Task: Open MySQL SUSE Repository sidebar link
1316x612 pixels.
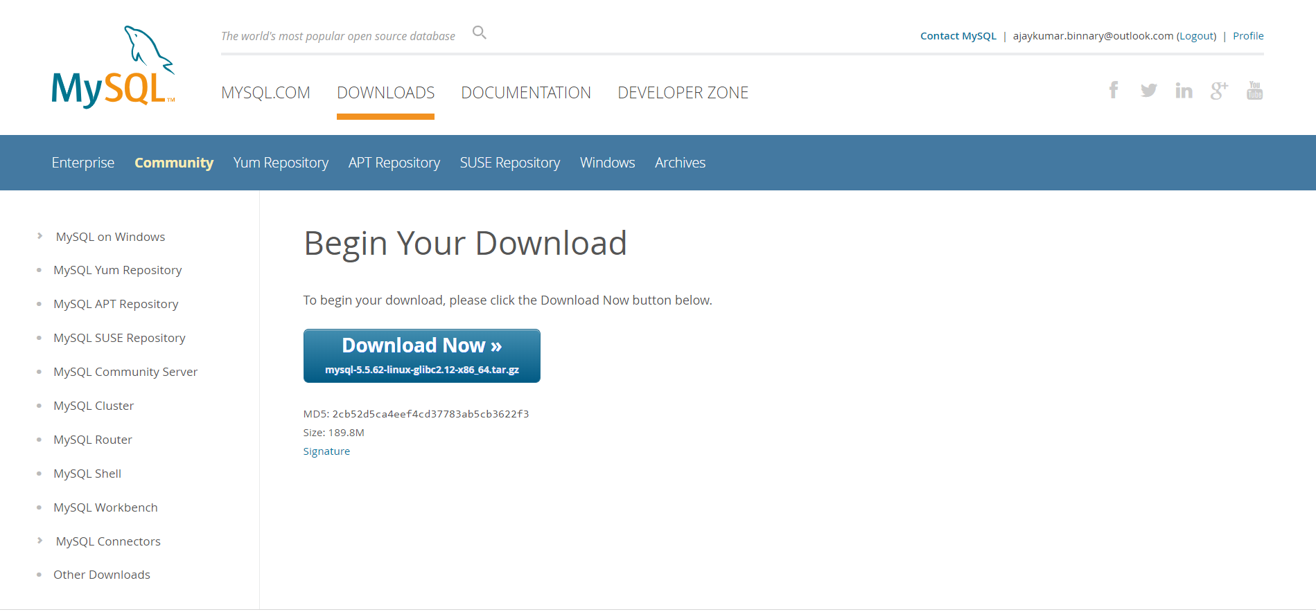Action: [x=119, y=338]
